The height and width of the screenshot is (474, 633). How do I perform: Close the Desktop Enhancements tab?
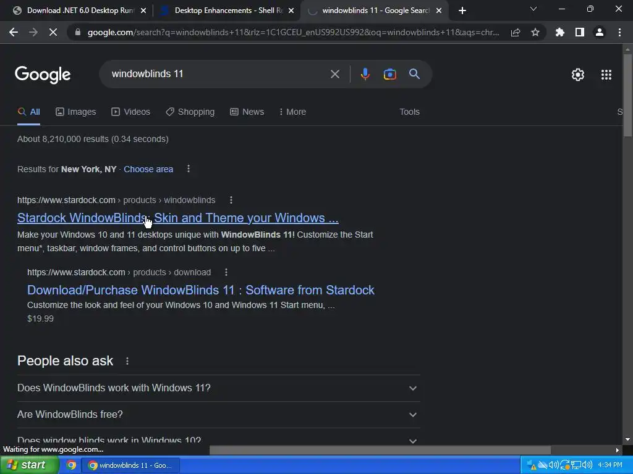pos(291,10)
